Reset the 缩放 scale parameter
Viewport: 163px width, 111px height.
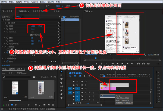pos(59,29)
